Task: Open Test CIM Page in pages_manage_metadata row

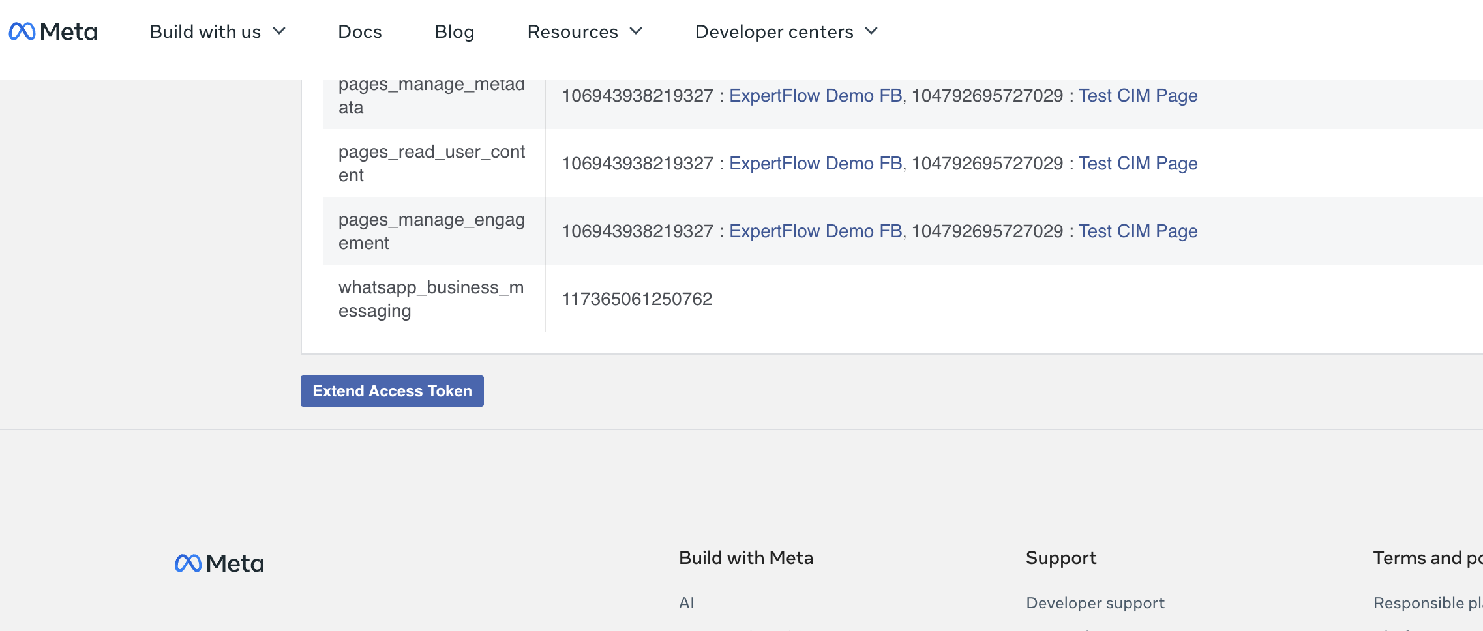Action: click(1137, 95)
